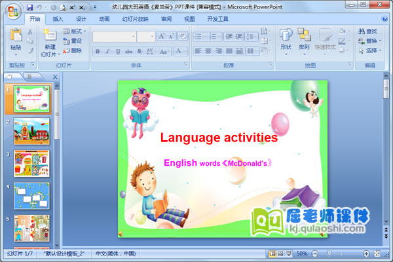The width and height of the screenshot is (393, 262).
Task: Toggle bold formatting
Action: 98,51
